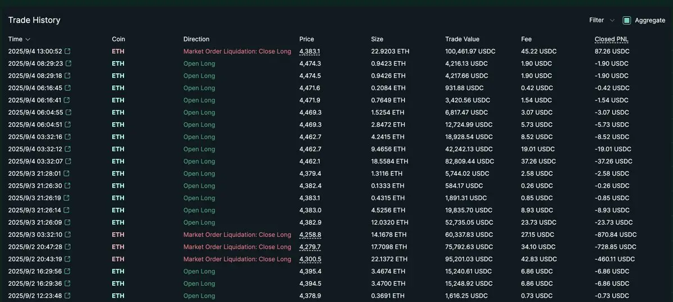Open explorer link icon for 2025/9/4 08:29:18 trade
Image resolution: width=673 pixels, height=302 pixels.
tap(68, 76)
